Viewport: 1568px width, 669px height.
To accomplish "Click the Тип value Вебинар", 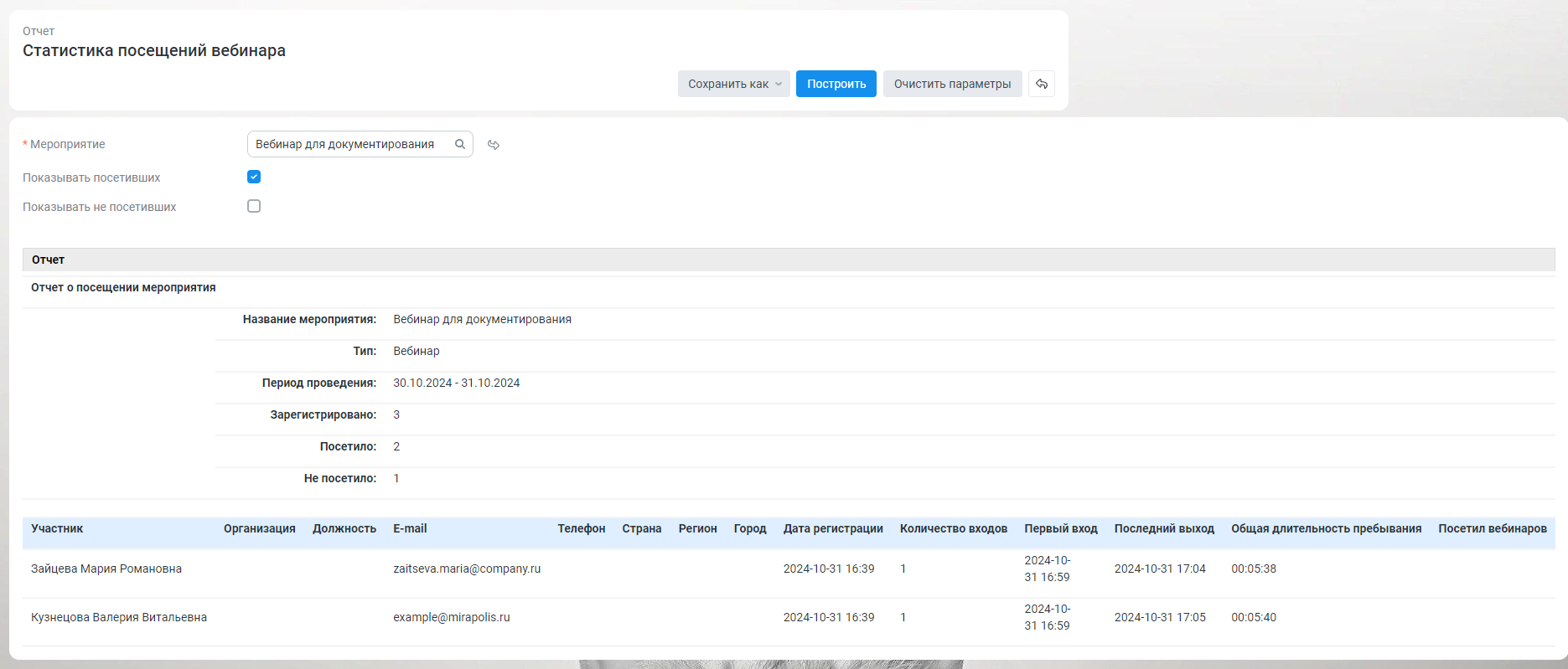I will click(x=417, y=351).
